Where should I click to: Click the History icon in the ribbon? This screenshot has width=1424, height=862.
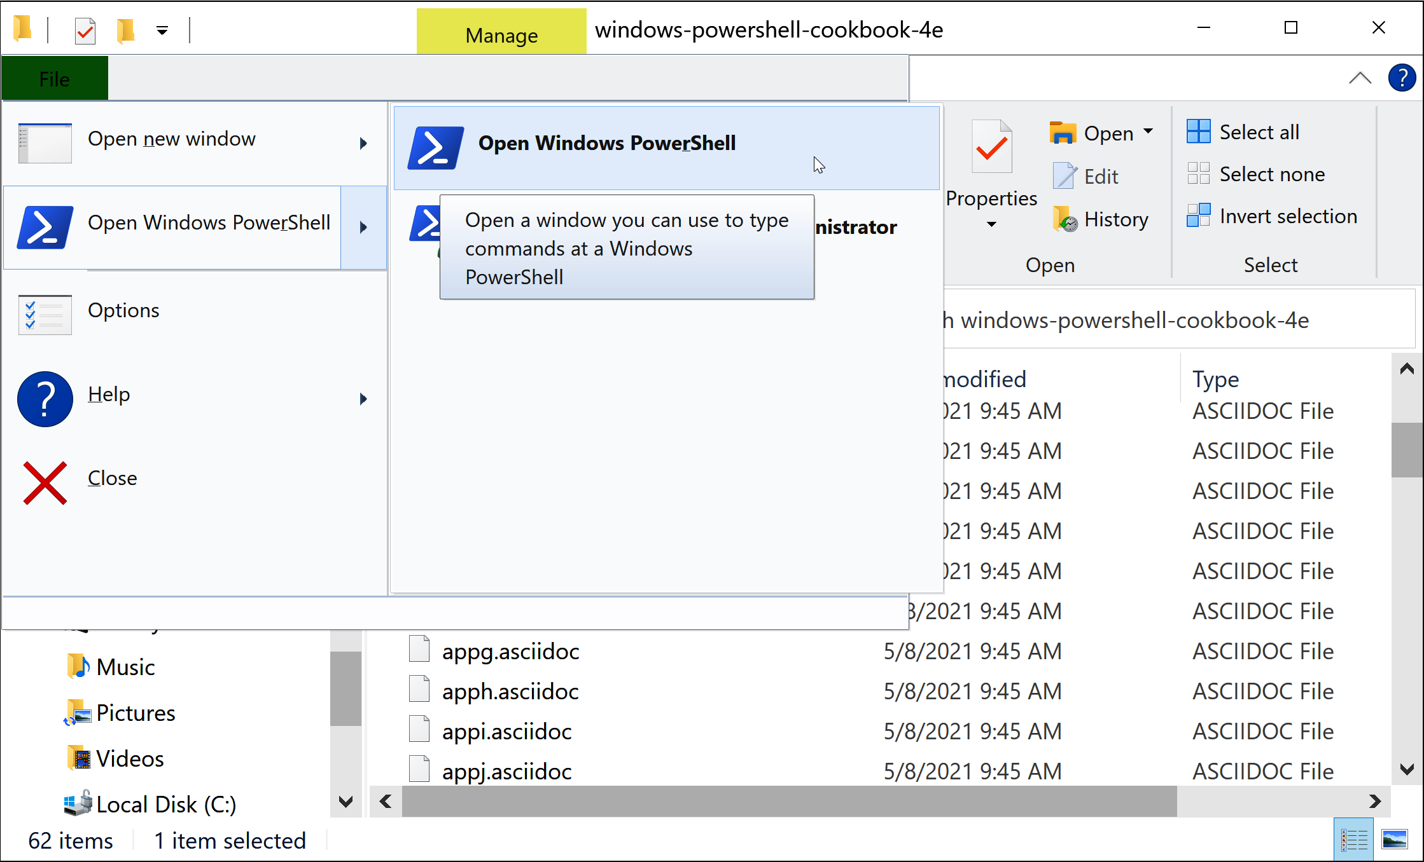(x=1065, y=219)
